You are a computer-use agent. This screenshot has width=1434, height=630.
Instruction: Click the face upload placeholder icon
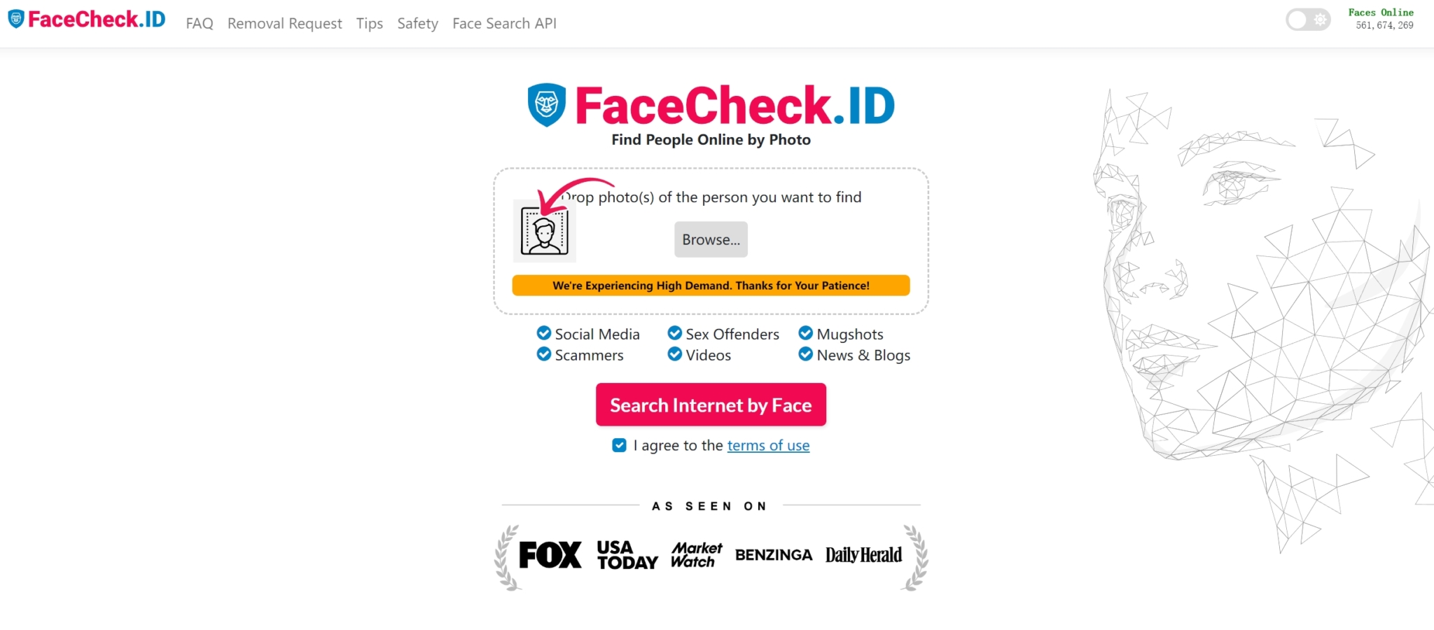544,230
